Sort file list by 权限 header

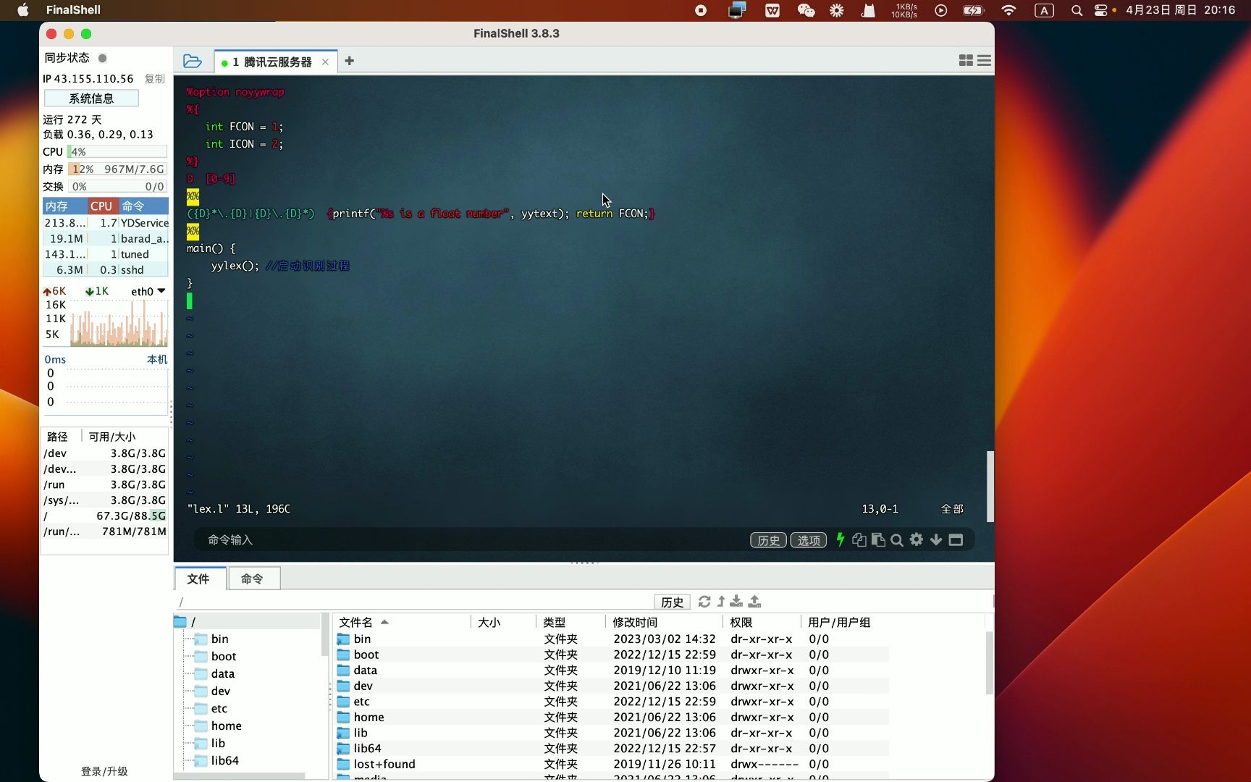point(762,623)
